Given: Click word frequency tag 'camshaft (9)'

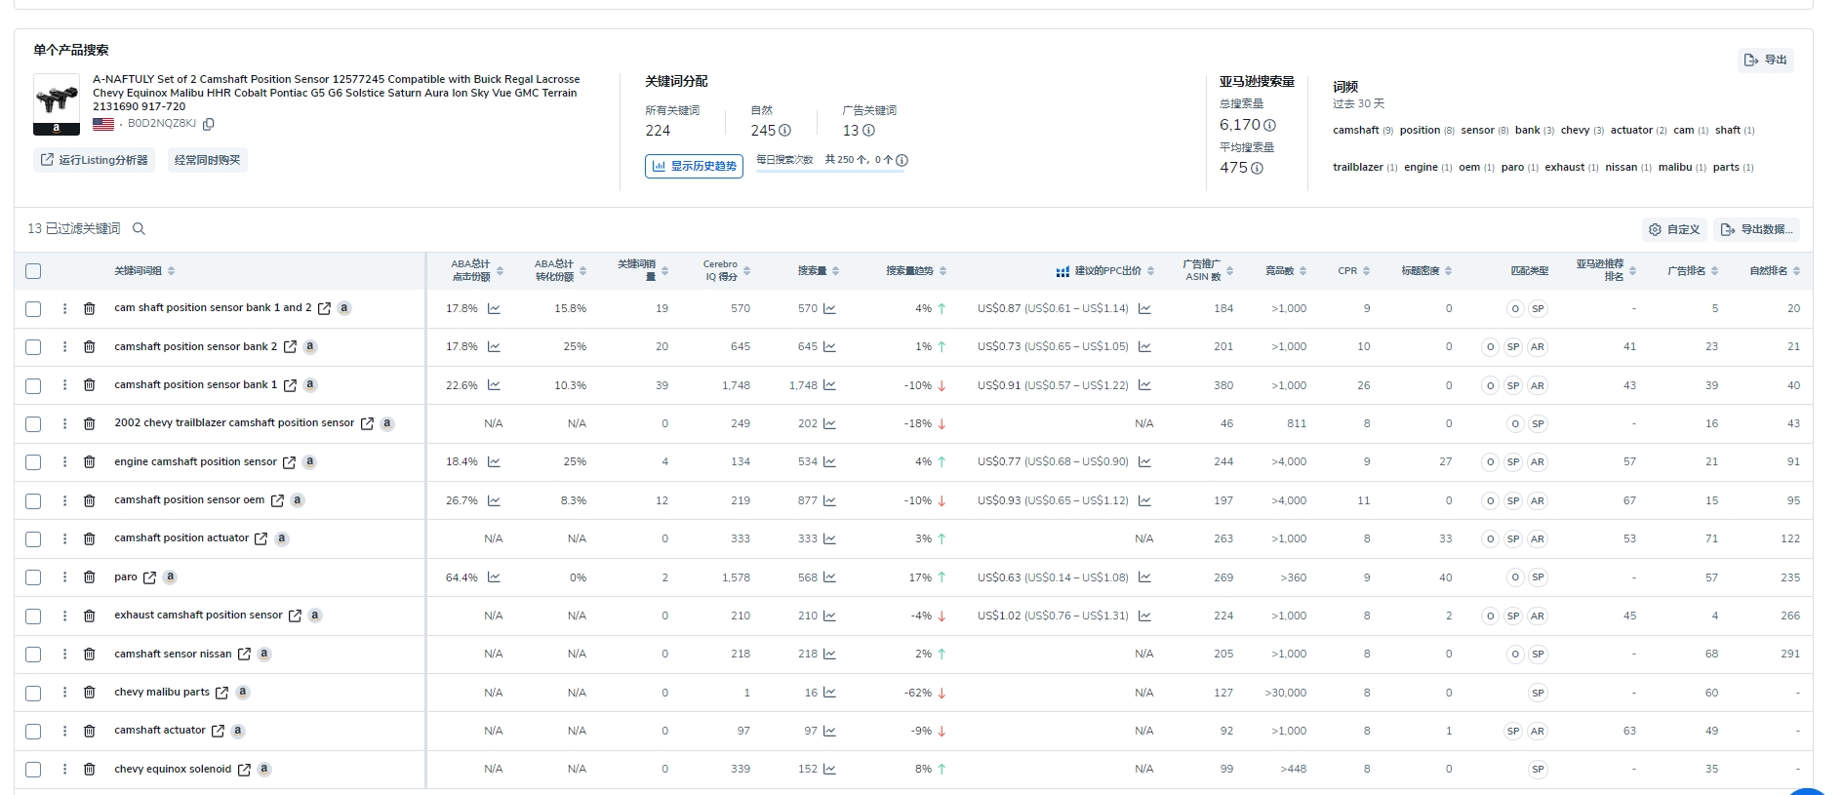Looking at the screenshot, I should coord(1363,131).
